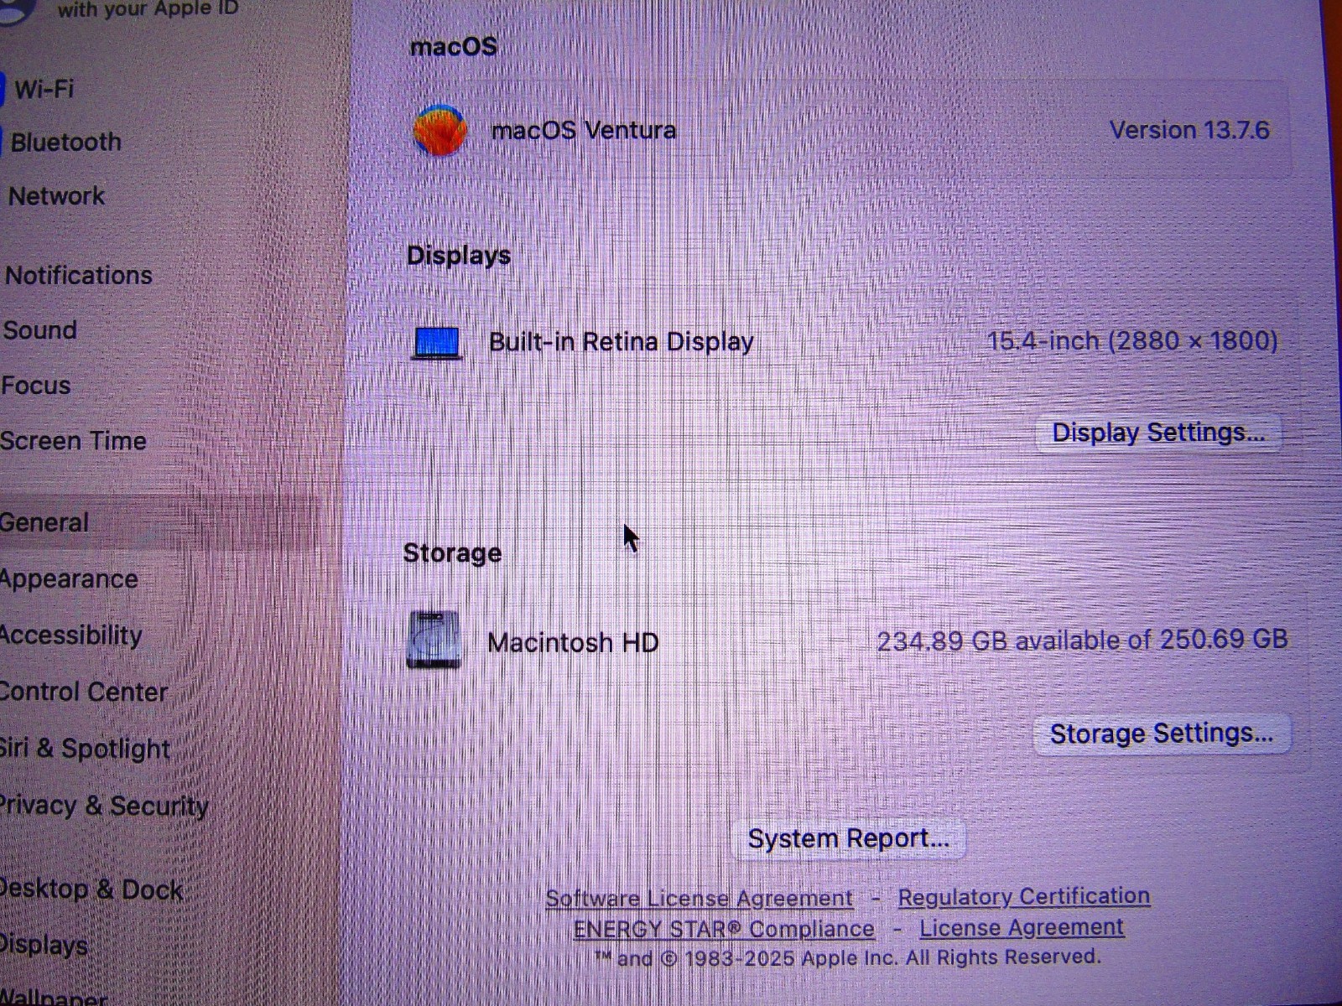
Task: Select Displays in the sidebar
Action: point(44,945)
